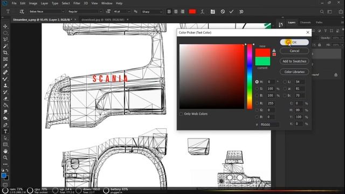Click the 3D text button
This screenshot has height=194, width=345.
241,12
